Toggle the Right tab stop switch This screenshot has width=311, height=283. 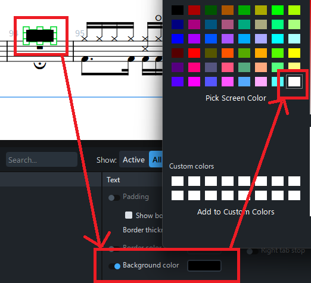tap(253, 251)
